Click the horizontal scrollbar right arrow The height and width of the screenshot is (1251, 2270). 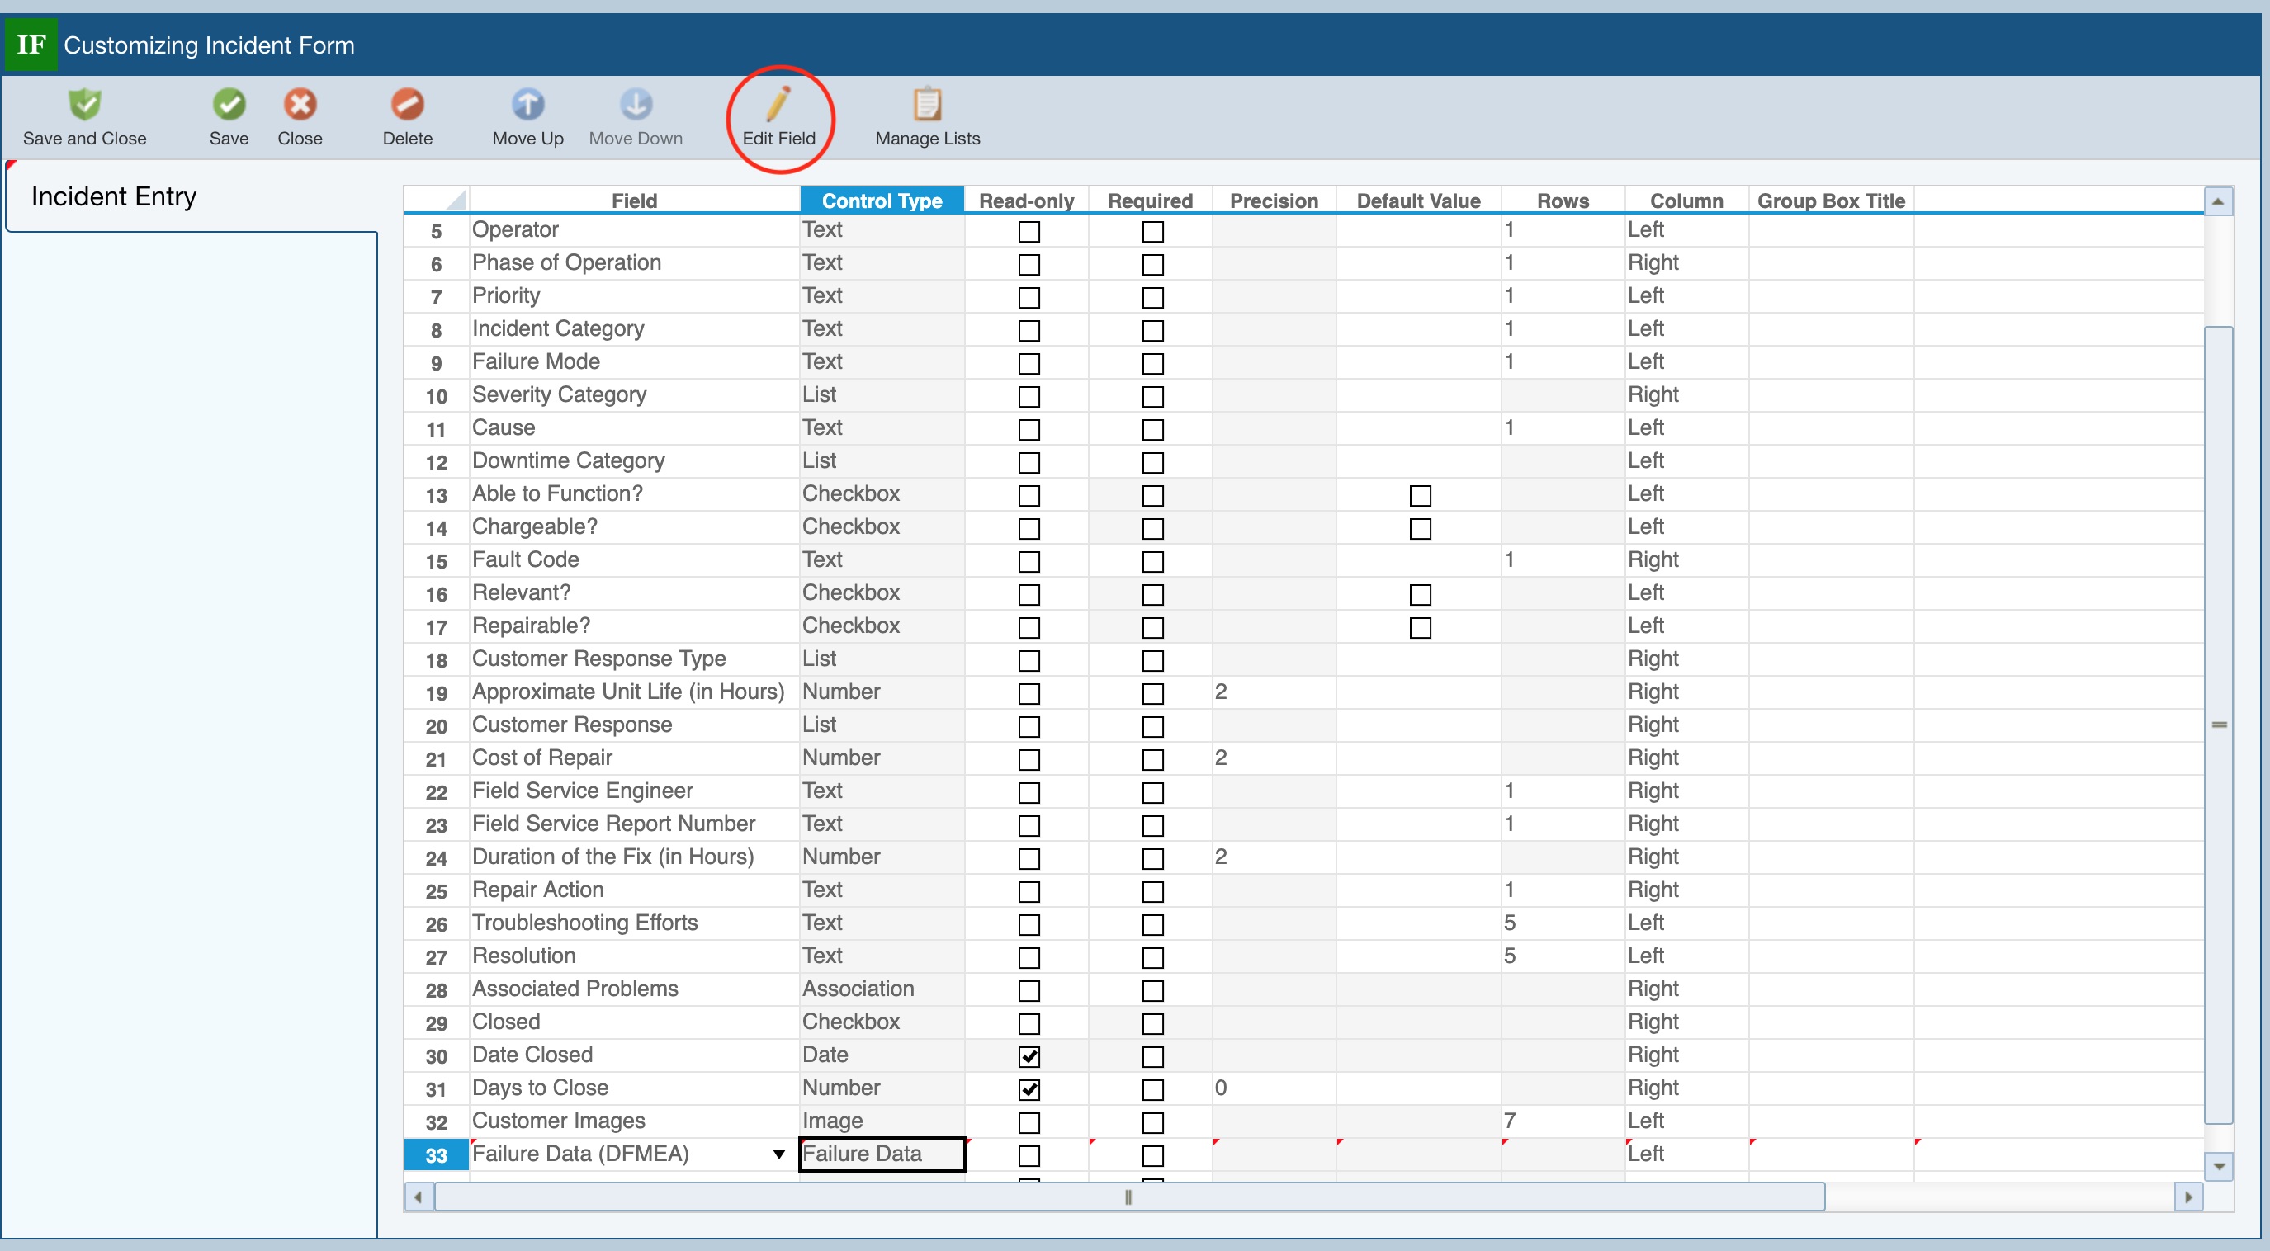(x=2188, y=1197)
